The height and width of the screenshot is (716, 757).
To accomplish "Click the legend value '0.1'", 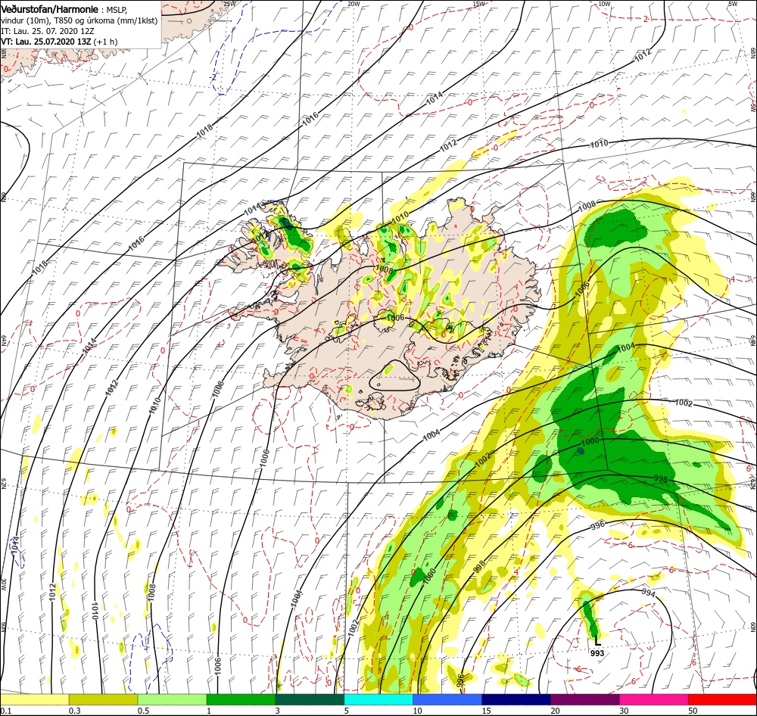I will [x=5, y=711].
